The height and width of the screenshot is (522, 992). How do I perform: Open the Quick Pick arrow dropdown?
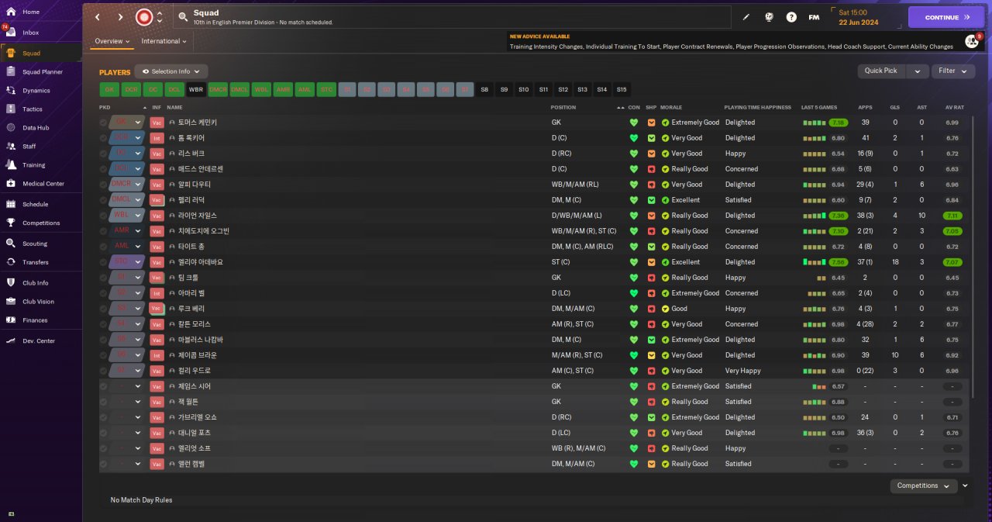point(917,71)
